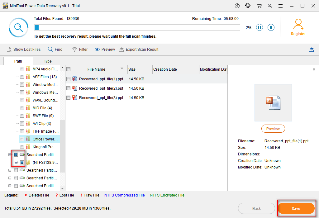
Task: Click the (NTFS)138.9... folder icon
Action: [x=28, y=163]
